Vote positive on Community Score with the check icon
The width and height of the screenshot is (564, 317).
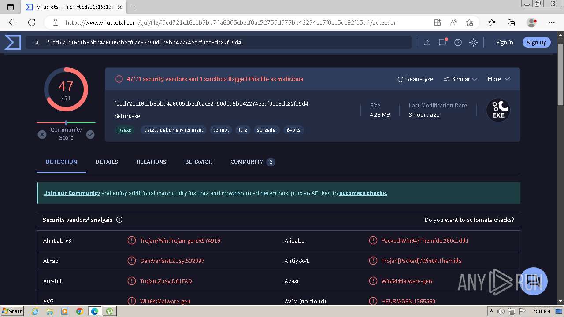tap(90, 135)
